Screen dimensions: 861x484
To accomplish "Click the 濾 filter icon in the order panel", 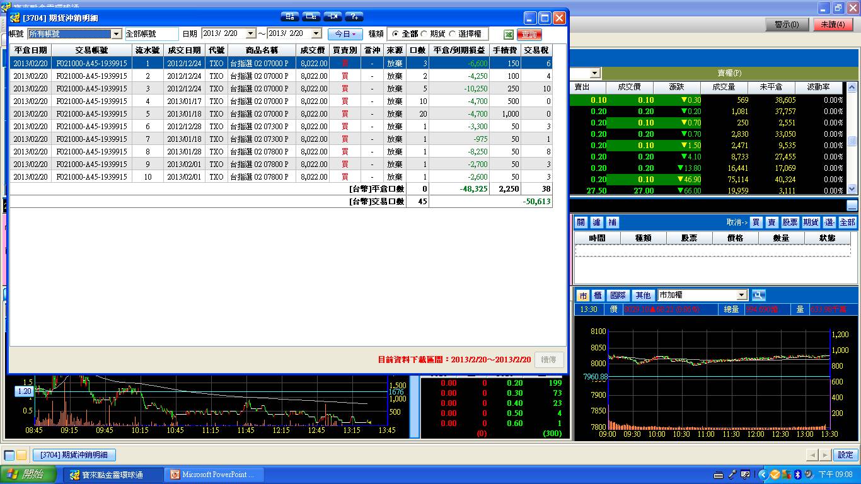I will [x=596, y=222].
